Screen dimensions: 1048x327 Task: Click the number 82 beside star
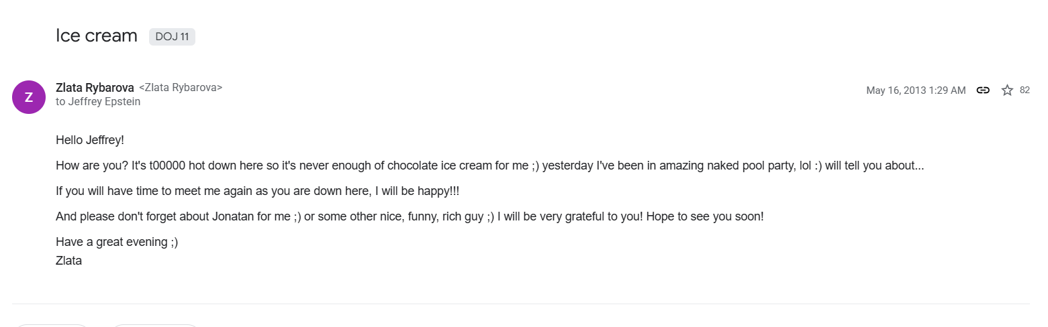pos(1025,90)
